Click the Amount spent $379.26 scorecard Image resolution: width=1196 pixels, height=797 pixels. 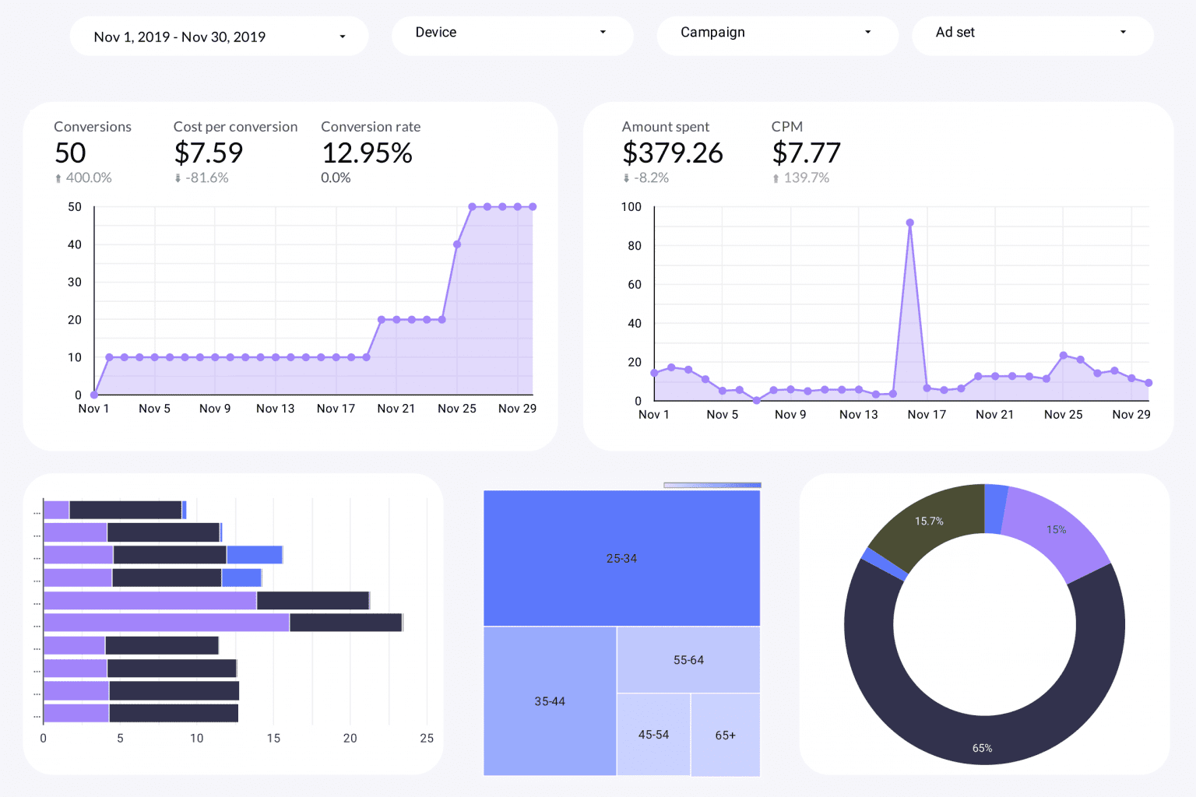[673, 153]
